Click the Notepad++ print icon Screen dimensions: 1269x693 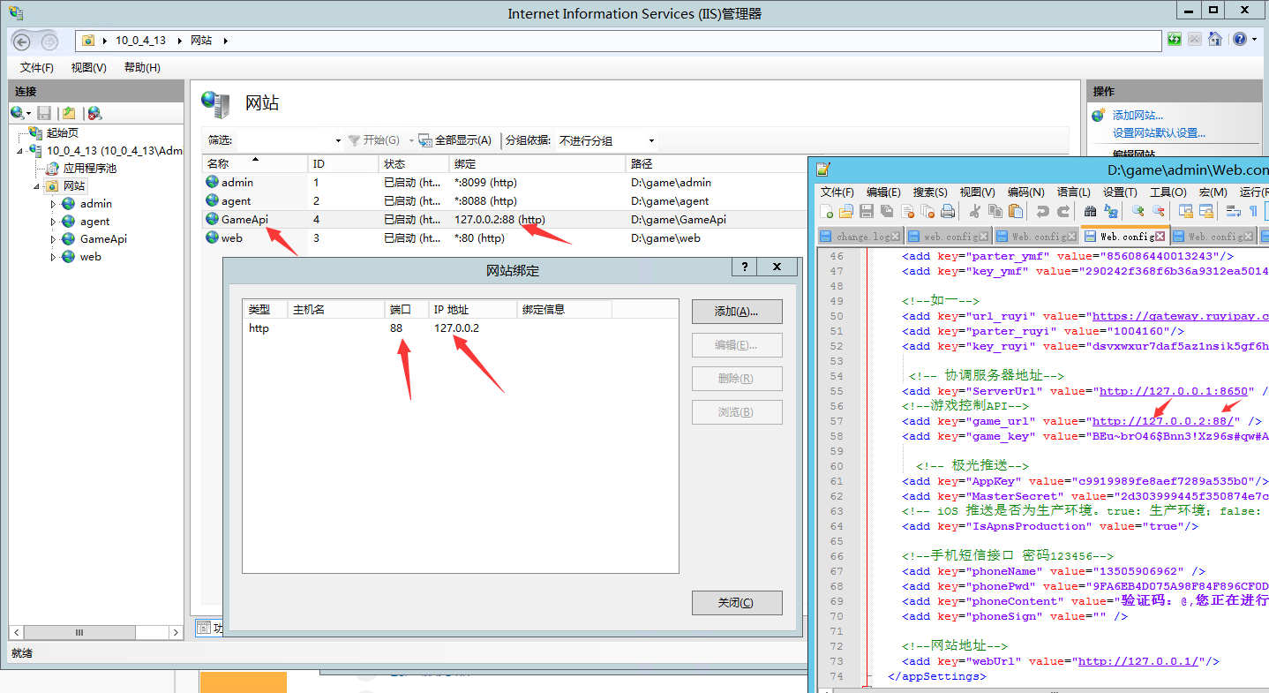tap(948, 211)
